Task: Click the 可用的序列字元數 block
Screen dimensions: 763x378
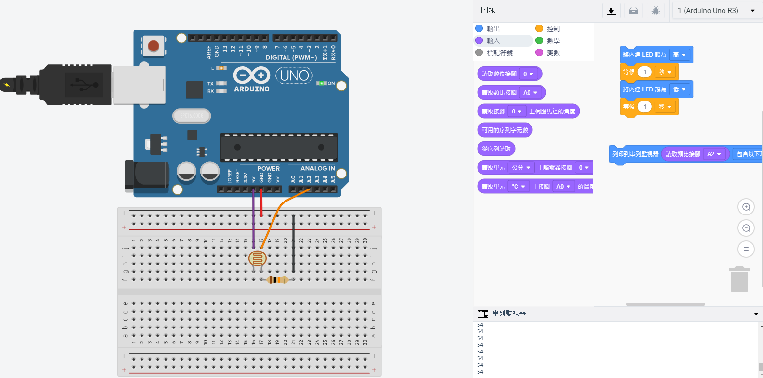Action: [504, 130]
